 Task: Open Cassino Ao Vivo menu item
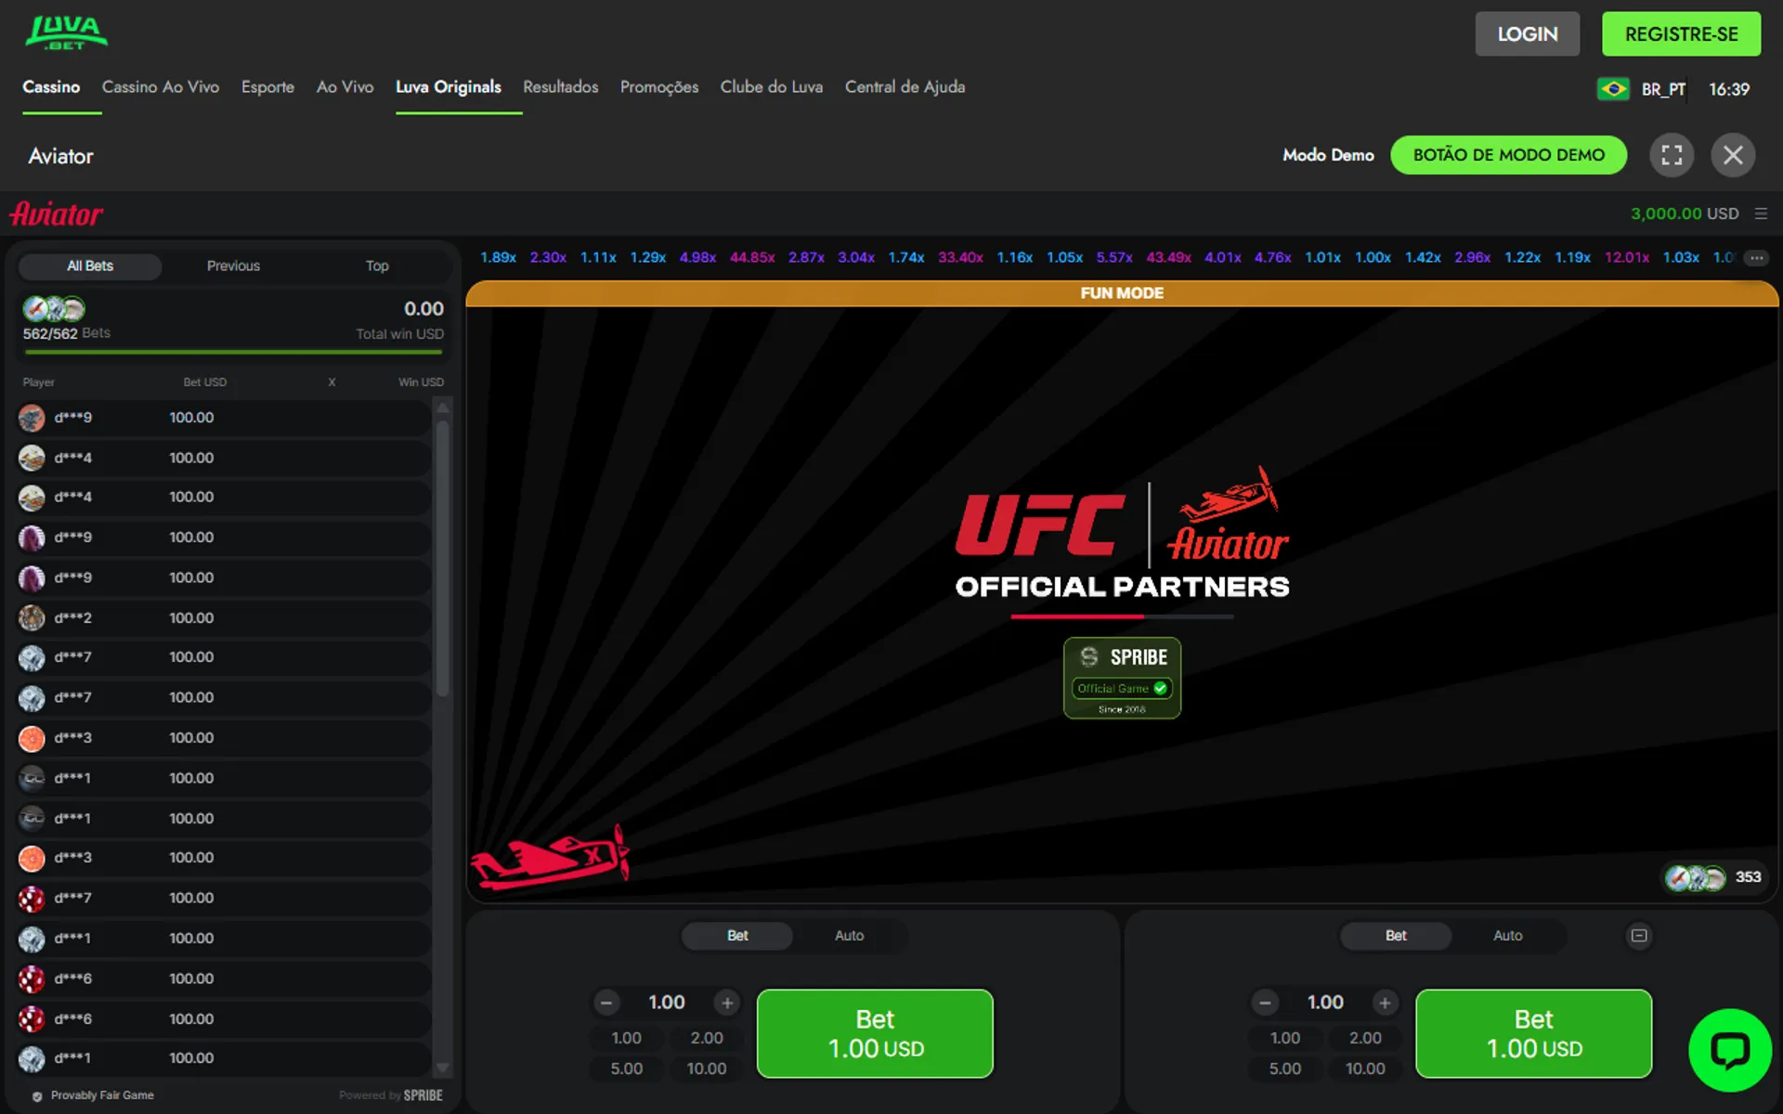(x=161, y=86)
